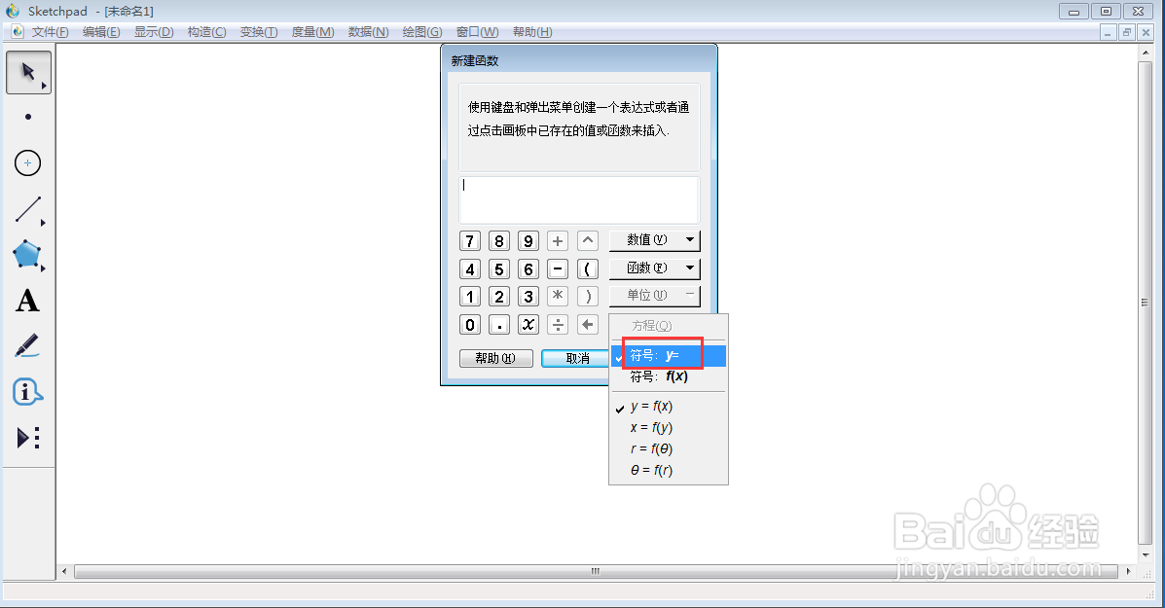Click the scroll up arrow
This screenshot has height=608, width=1165.
[x=1145, y=52]
